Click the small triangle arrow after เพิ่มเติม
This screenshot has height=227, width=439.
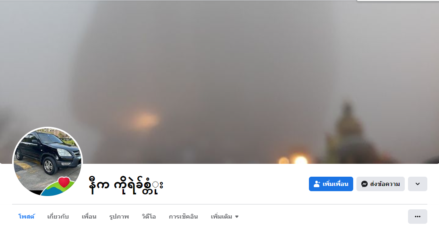tap(236, 217)
